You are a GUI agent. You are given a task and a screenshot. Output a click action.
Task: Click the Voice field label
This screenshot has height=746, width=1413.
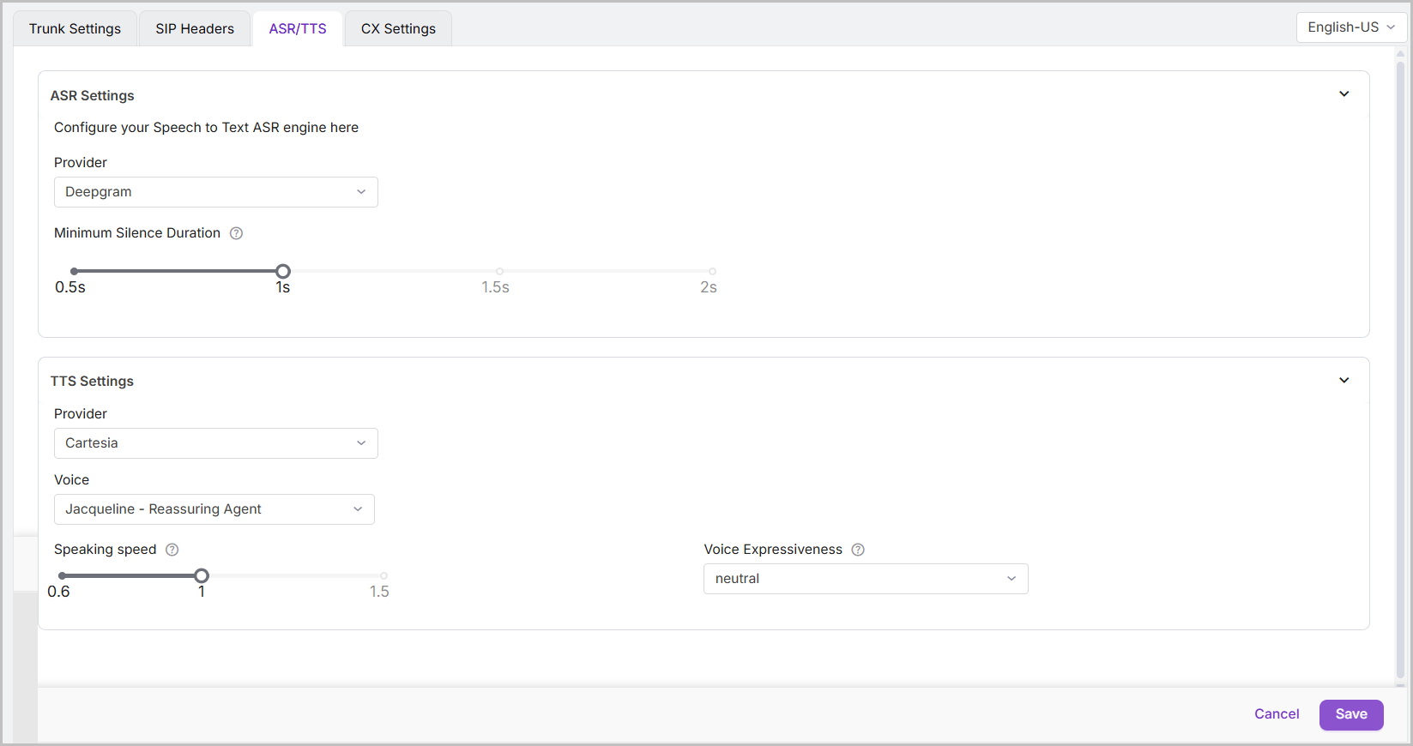pyautogui.click(x=72, y=480)
